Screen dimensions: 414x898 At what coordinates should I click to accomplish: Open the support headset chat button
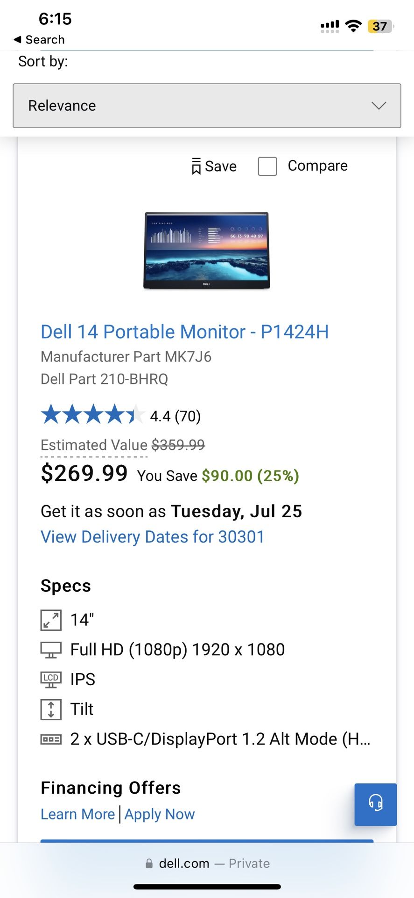tap(375, 804)
